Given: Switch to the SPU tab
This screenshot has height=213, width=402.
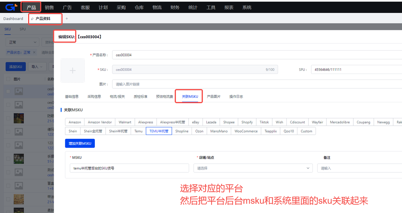Looking at the screenshot, I should [23, 29].
